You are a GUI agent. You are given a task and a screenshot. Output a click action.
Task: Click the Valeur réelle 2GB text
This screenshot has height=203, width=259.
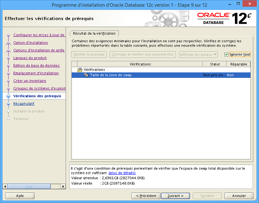click(x=103, y=184)
